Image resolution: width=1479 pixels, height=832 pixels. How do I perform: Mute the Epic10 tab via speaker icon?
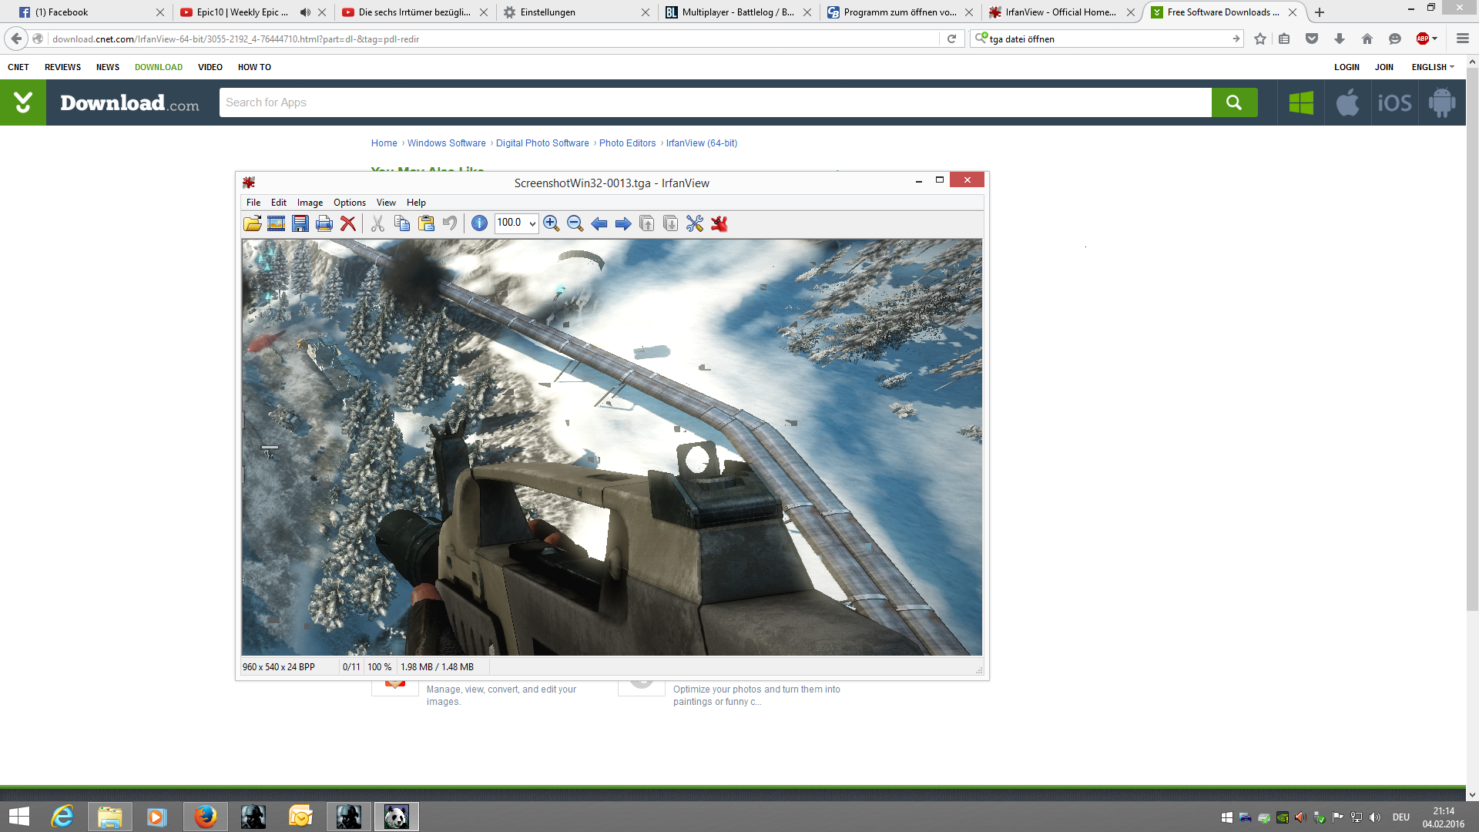pos(306,12)
